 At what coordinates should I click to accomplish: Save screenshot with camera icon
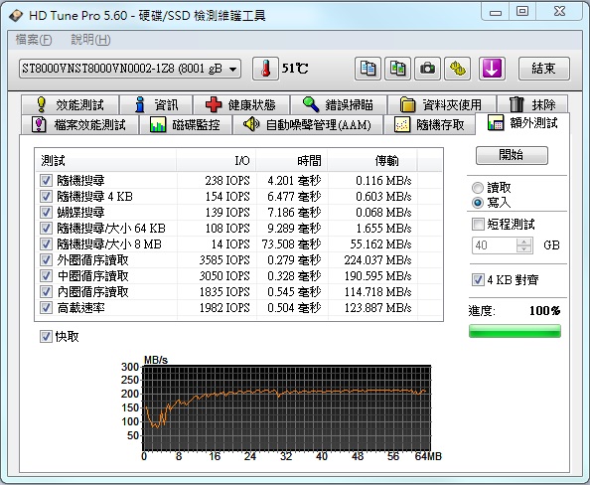point(427,69)
